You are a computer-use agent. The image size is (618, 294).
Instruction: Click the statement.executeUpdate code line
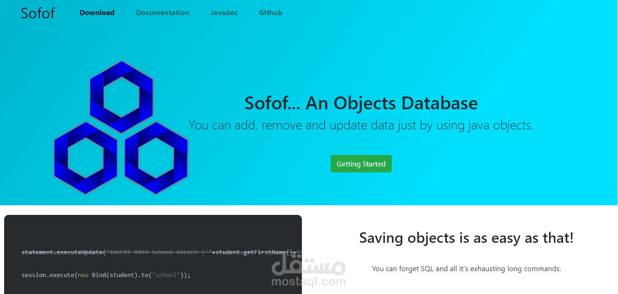162,252
